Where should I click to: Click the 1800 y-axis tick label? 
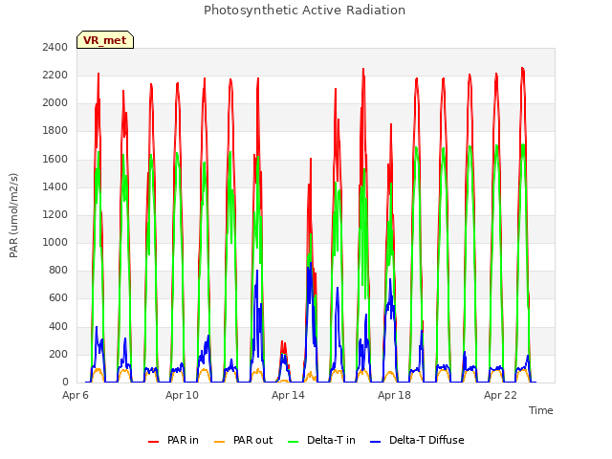(x=55, y=131)
